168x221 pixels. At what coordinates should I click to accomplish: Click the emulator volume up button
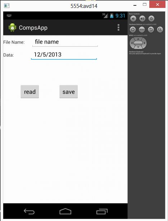[x=142, y=18]
